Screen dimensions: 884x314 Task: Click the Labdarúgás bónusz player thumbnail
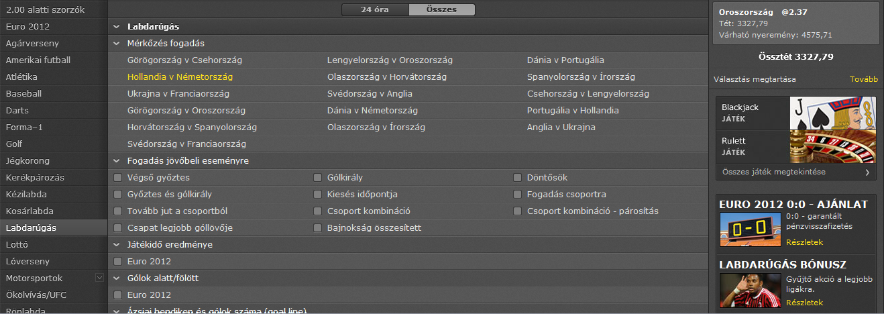[750, 290]
